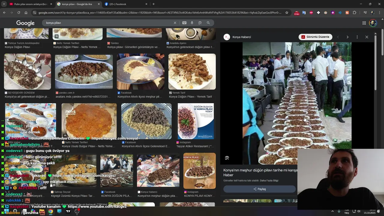Viewport: 384px width, 216px height.
Task: Open Nefis Yemek Tarifleri Konya Düğün Pilavı link
Action: (x=77, y=47)
